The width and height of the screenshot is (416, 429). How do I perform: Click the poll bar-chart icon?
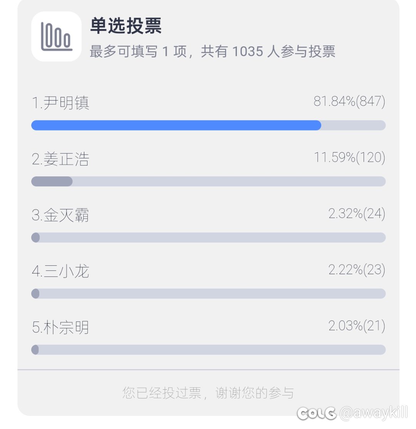pyautogui.click(x=56, y=37)
